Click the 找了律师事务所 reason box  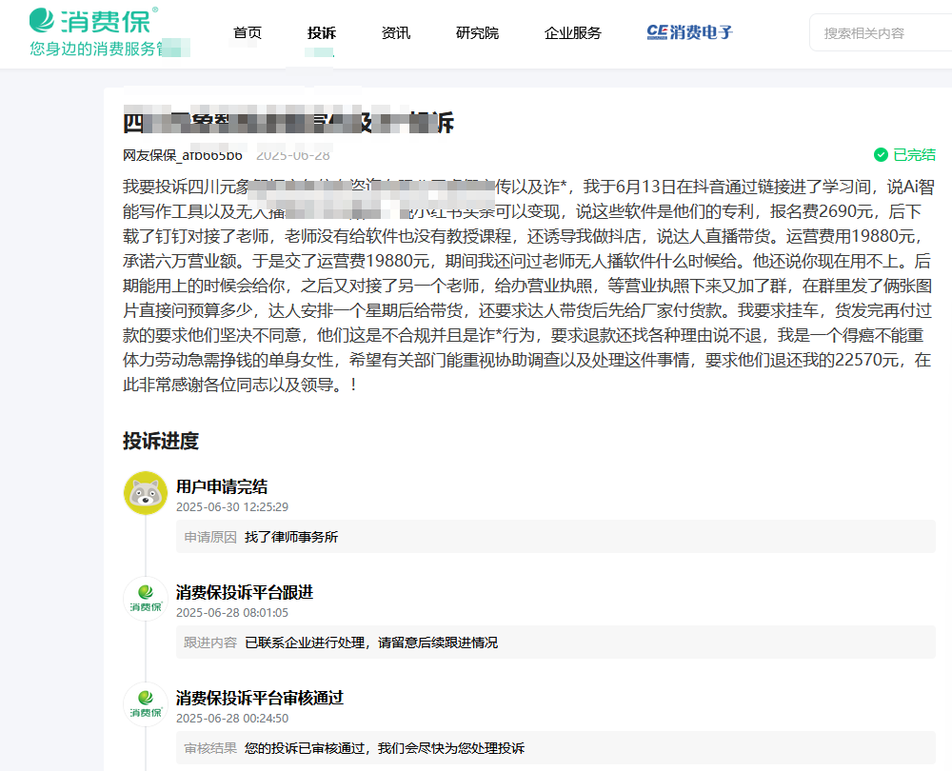point(556,537)
